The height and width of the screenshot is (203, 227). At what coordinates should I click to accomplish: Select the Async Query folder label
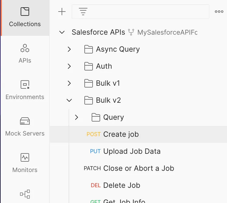118,49
